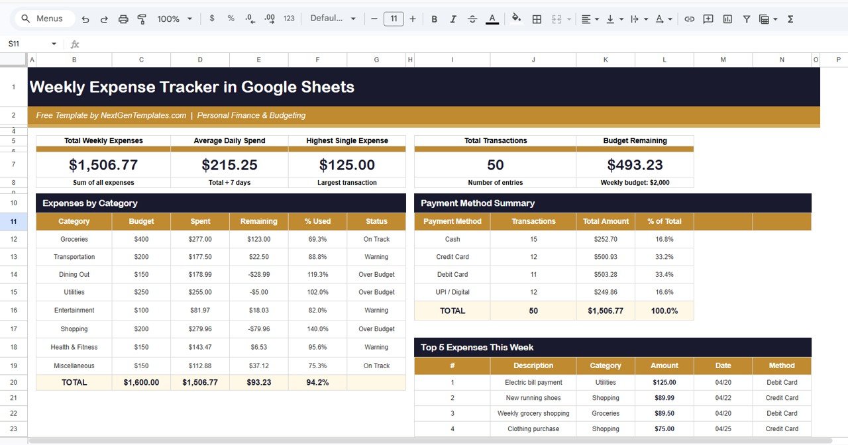Image resolution: width=848 pixels, height=445 pixels.
Task: Insert a link
Action: coord(690,19)
